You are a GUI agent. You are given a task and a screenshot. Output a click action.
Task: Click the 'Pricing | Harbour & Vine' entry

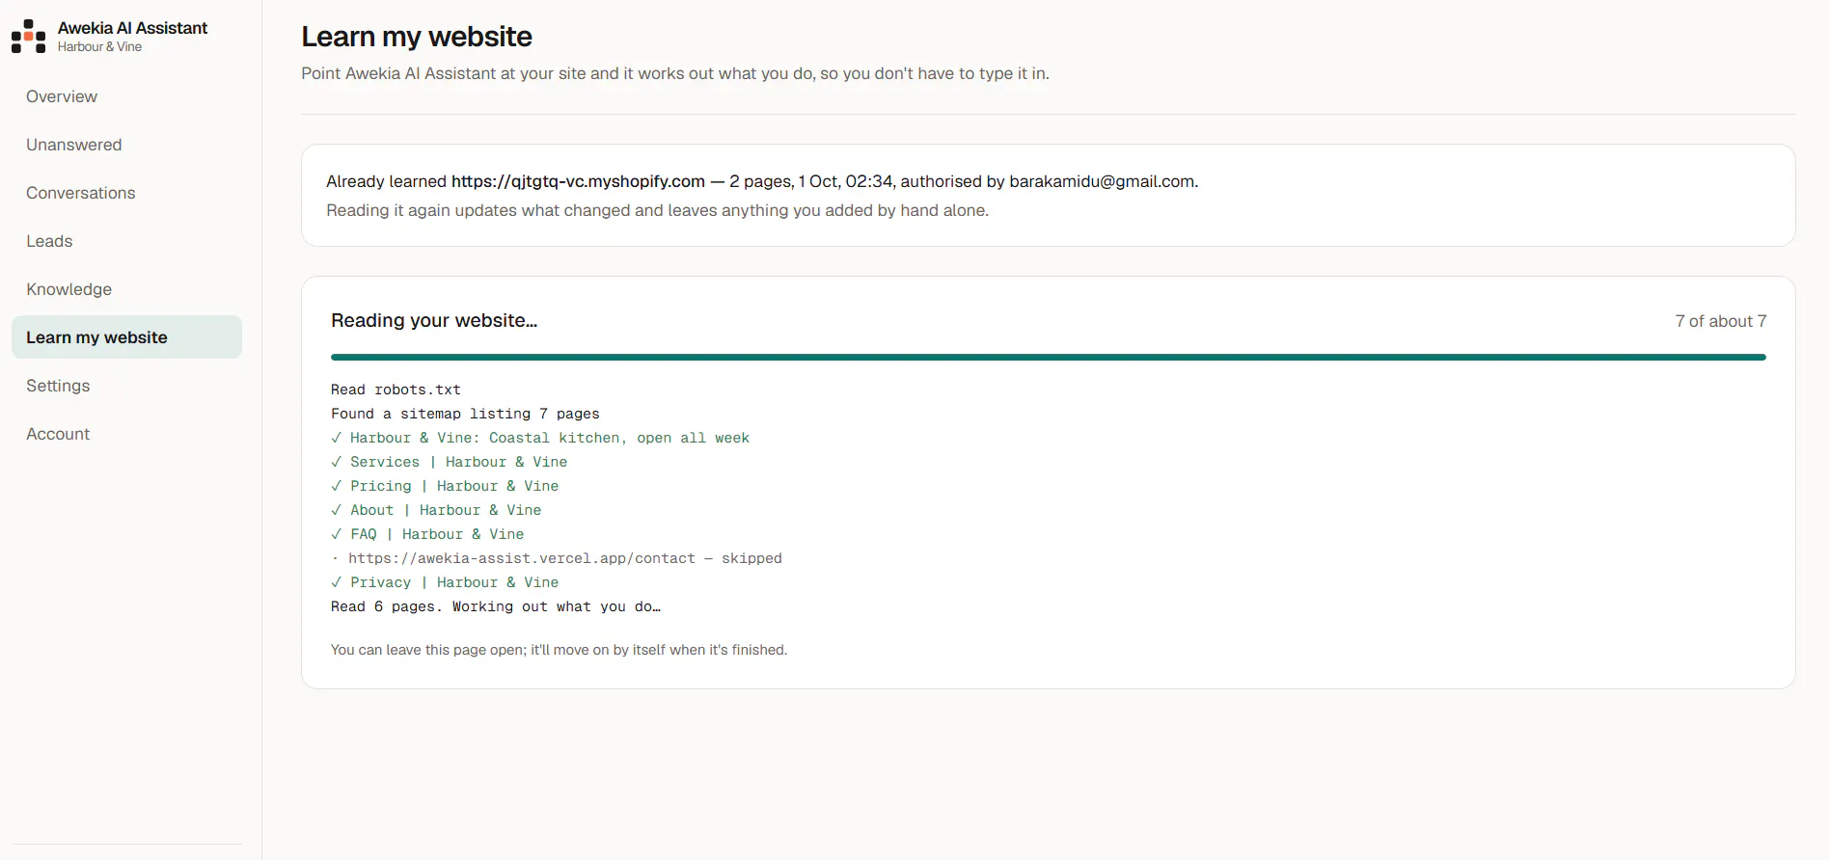(445, 486)
